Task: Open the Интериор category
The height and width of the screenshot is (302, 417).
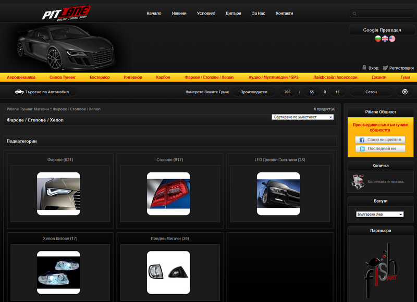Action: tap(133, 77)
